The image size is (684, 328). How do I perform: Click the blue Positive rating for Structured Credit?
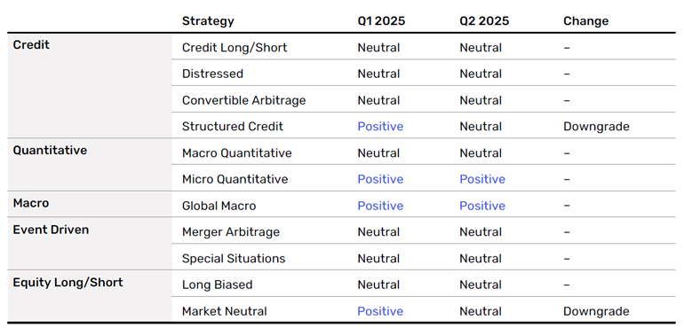click(x=380, y=126)
